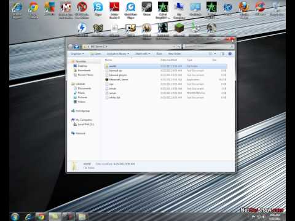Show the preview pane icon
This screenshot has height=221, width=295.
[222, 53]
